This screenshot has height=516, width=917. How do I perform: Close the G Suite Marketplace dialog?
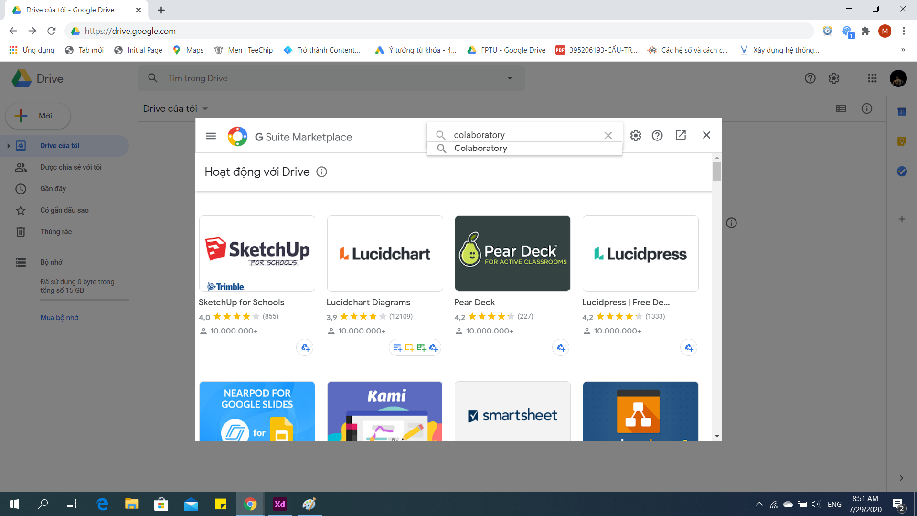point(706,135)
